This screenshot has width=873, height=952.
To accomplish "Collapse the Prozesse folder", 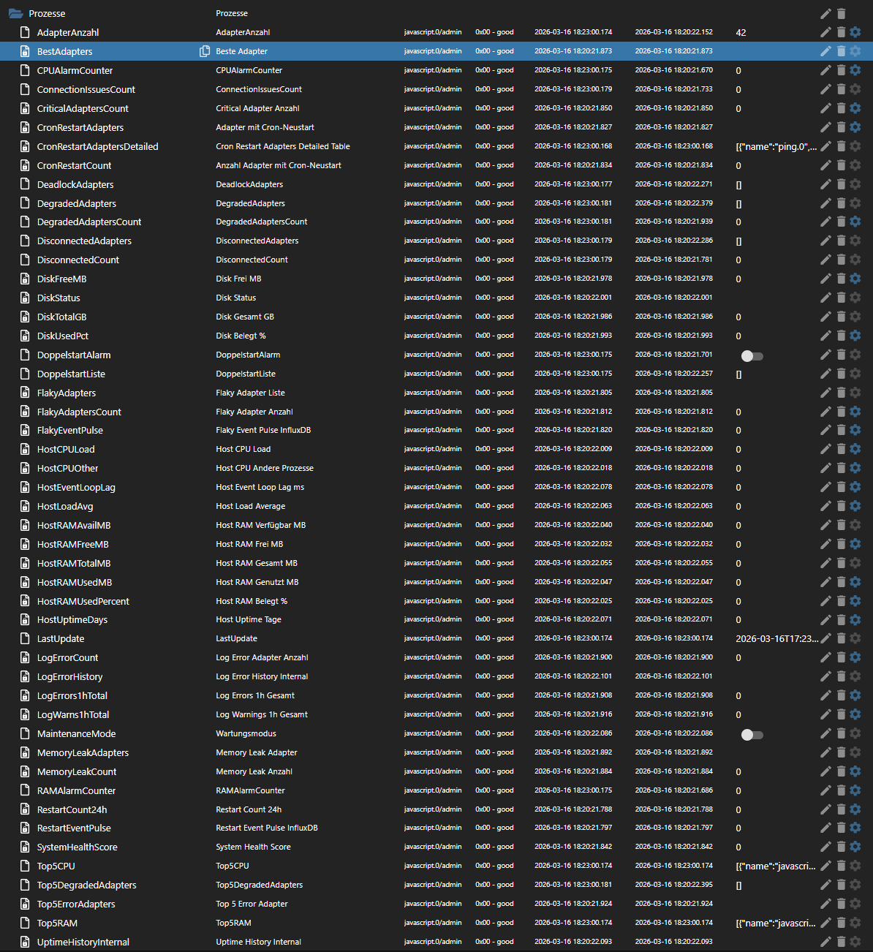I will [x=15, y=13].
